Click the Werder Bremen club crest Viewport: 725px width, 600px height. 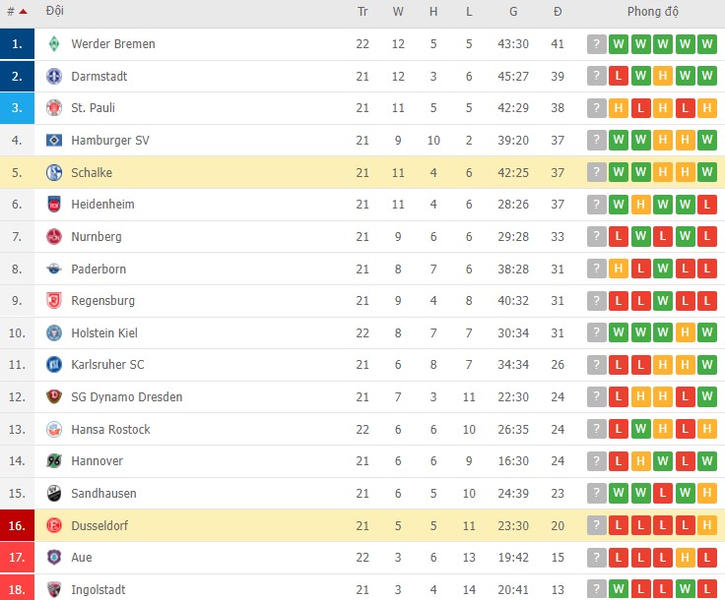54,44
